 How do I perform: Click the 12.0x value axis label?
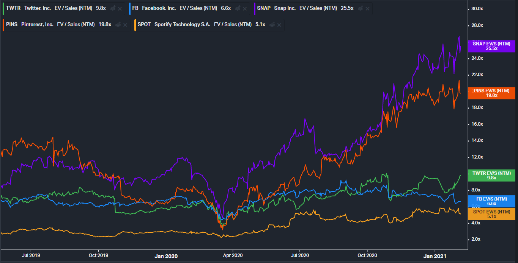coord(477,157)
